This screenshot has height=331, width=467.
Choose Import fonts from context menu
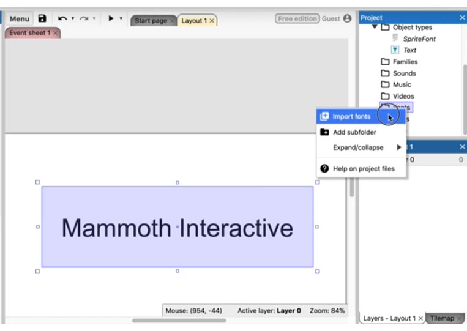[361, 116]
